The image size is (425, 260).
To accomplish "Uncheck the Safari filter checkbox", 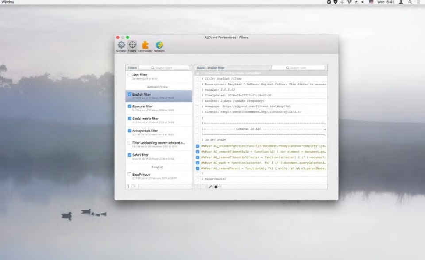I will (x=130, y=155).
